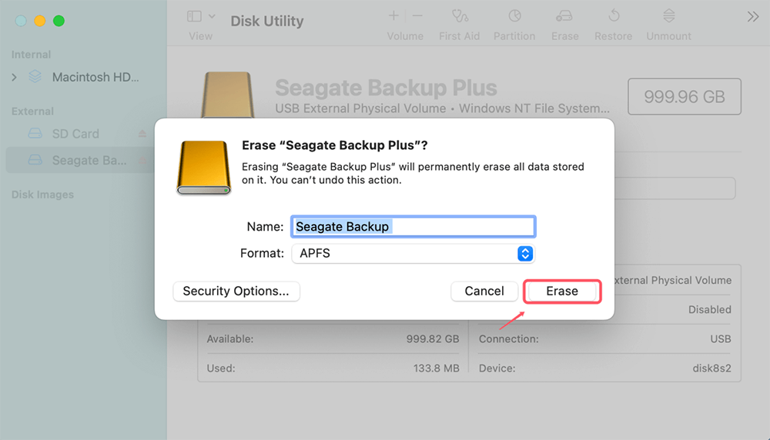This screenshot has width=770, height=440.
Task: Select Macintosh HD in the sidebar
Action: [x=95, y=78]
